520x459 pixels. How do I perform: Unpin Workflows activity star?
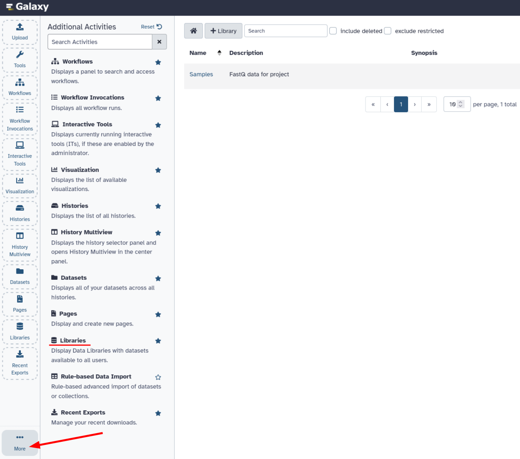[x=158, y=62]
